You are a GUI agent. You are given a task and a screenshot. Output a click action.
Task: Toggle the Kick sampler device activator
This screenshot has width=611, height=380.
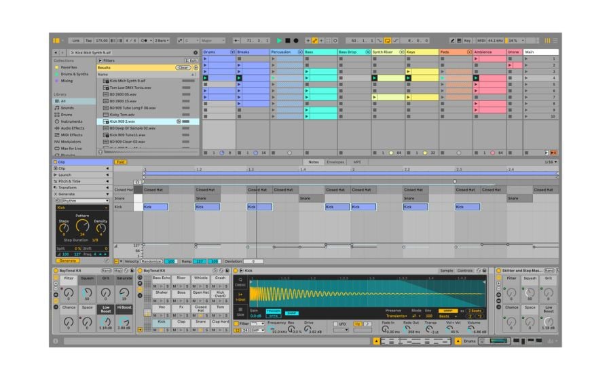pyautogui.click(x=236, y=270)
